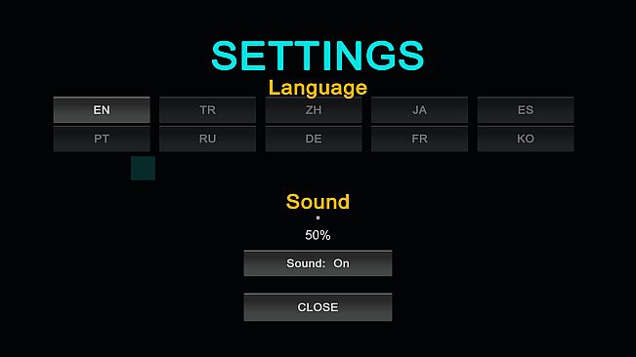Switch the language to DE
The height and width of the screenshot is (357, 636).
tap(314, 139)
